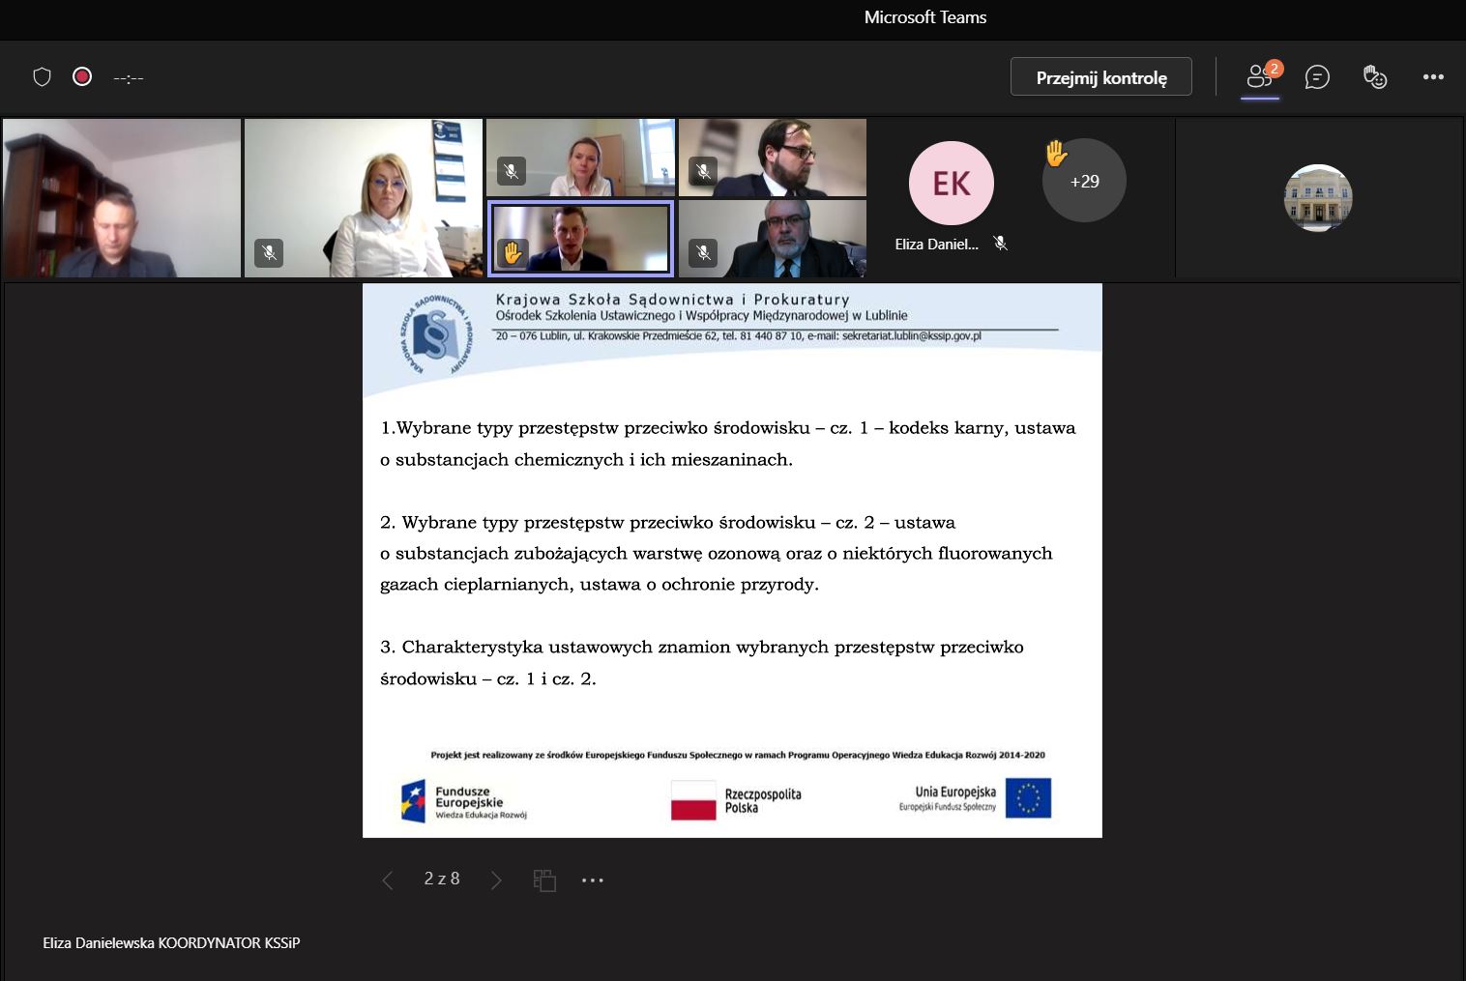The width and height of the screenshot is (1466, 981).
Task: Click the KSSiP logo on slide
Action: pos(437,335)
